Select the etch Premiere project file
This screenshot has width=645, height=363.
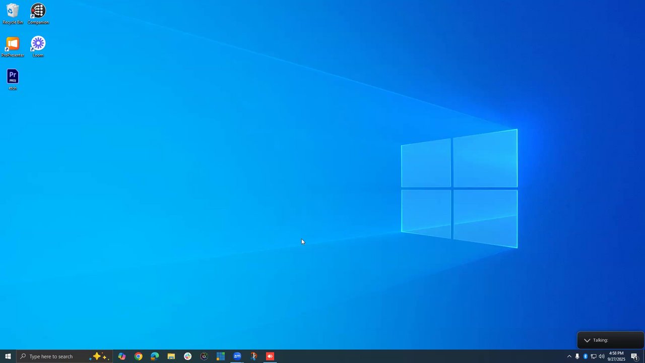tap(13, 80)
